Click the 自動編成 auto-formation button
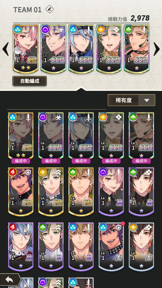 (x=30, y=81)
